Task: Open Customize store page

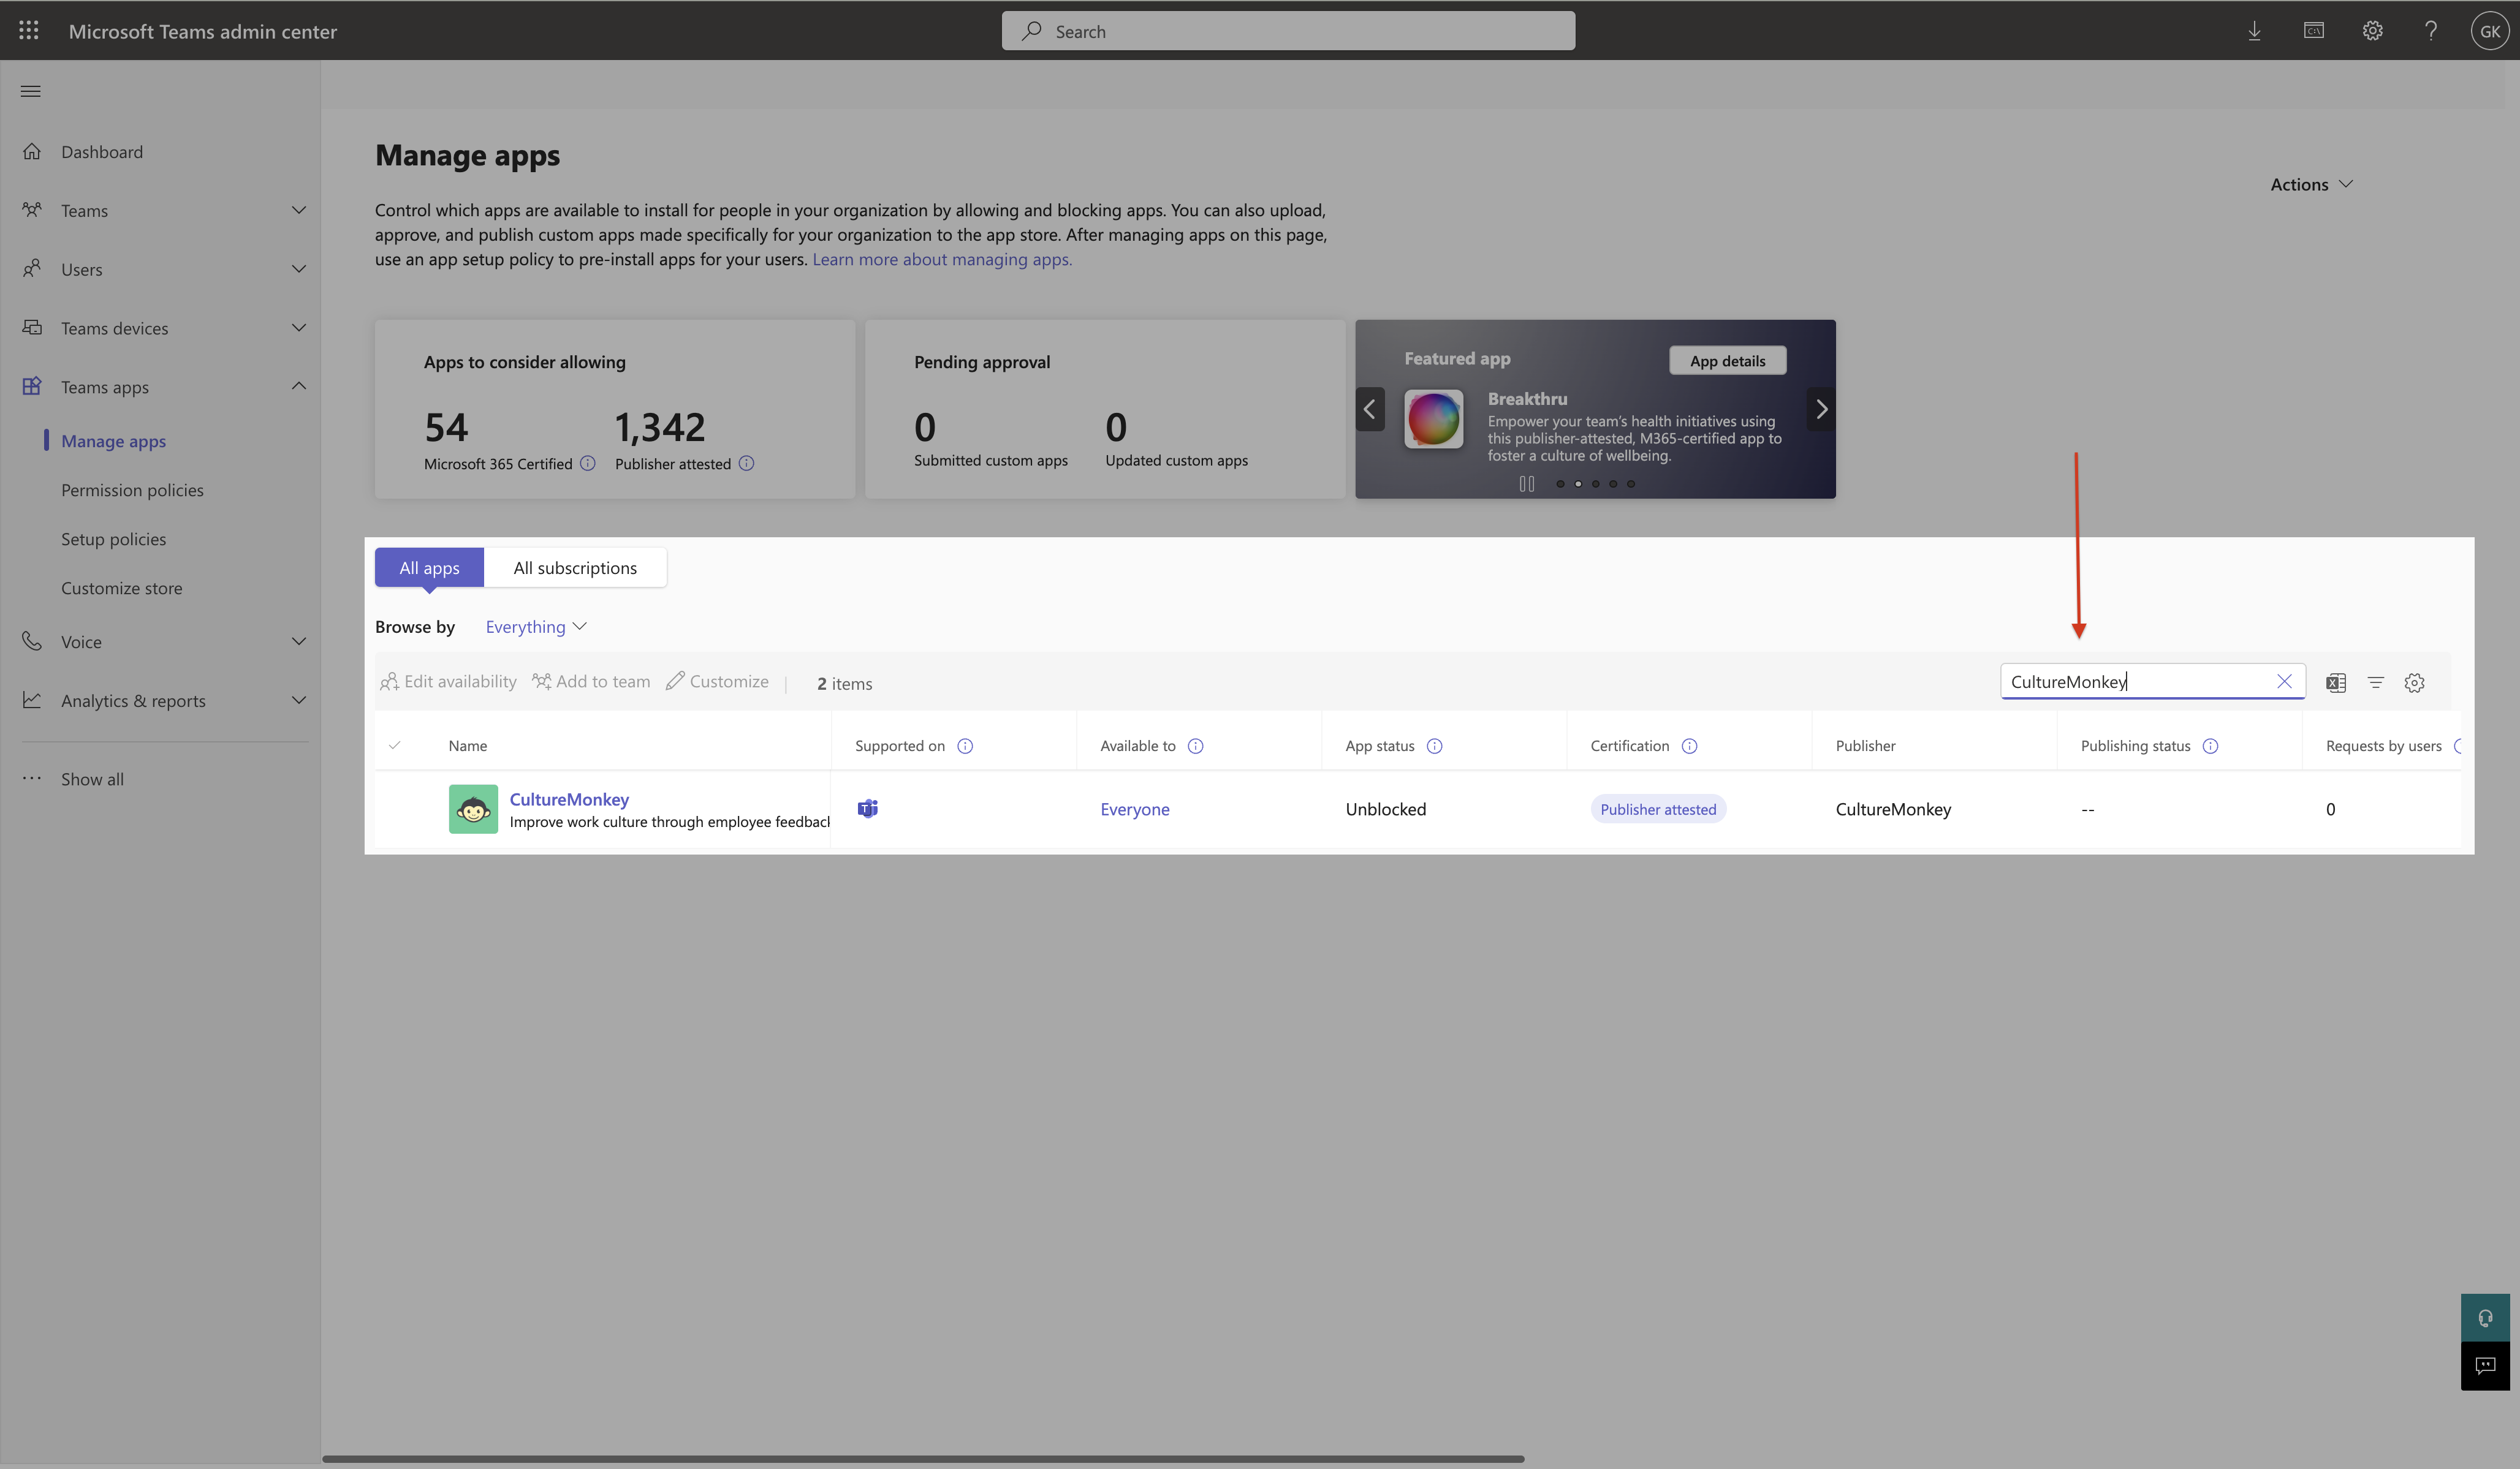Action: 121,587
